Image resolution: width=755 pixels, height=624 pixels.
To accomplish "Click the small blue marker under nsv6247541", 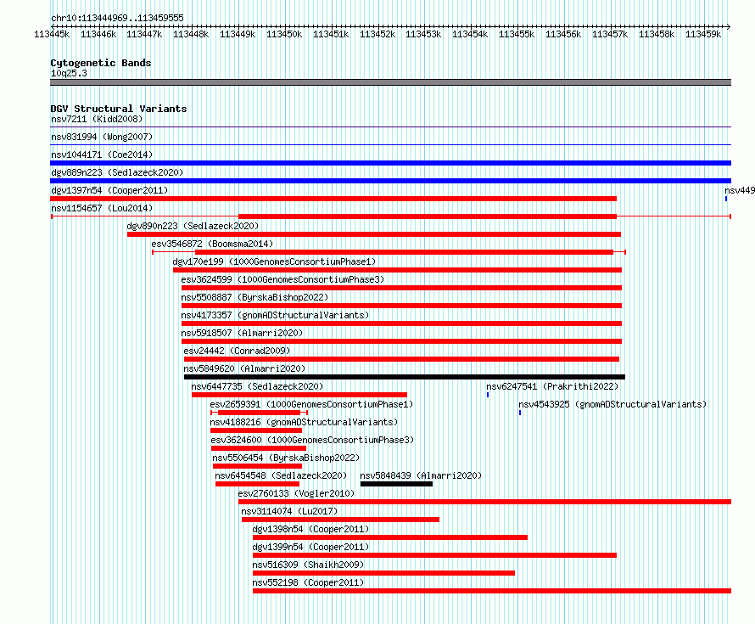I will click(x=488, y=395).
